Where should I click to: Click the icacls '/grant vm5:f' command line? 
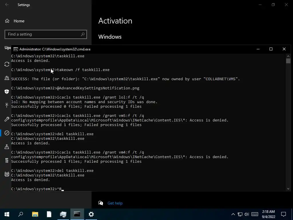[78, 116]
